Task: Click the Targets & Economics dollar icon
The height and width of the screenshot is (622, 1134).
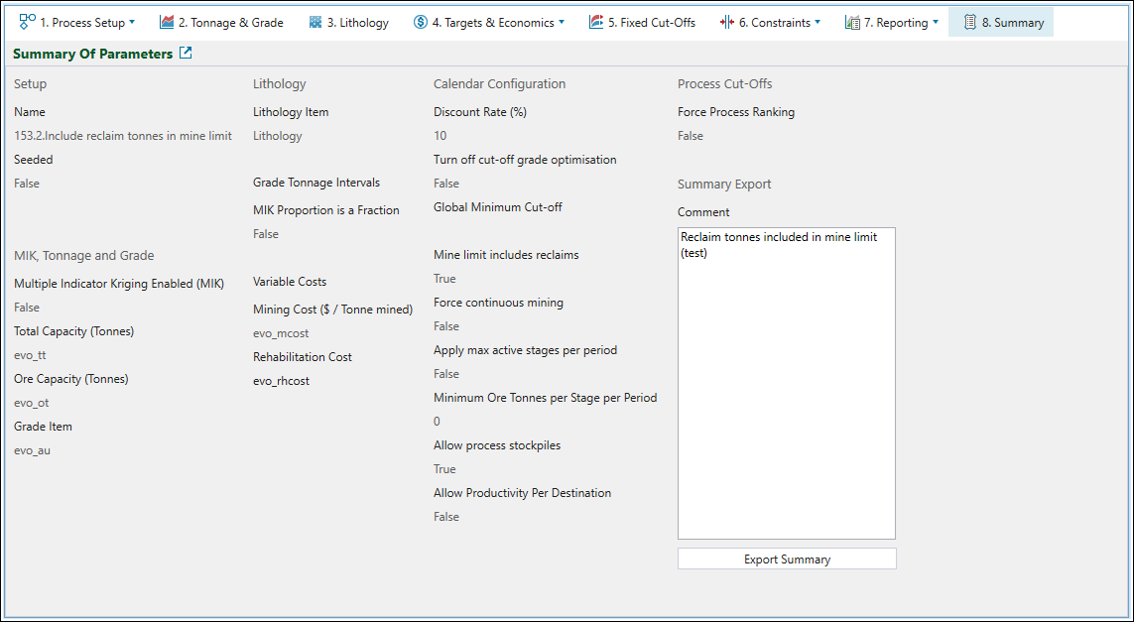Action: click(421, 22)
